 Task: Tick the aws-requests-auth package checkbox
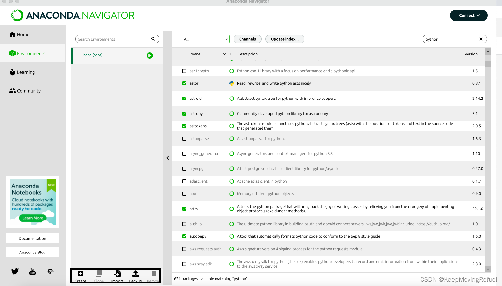[184, 249]
